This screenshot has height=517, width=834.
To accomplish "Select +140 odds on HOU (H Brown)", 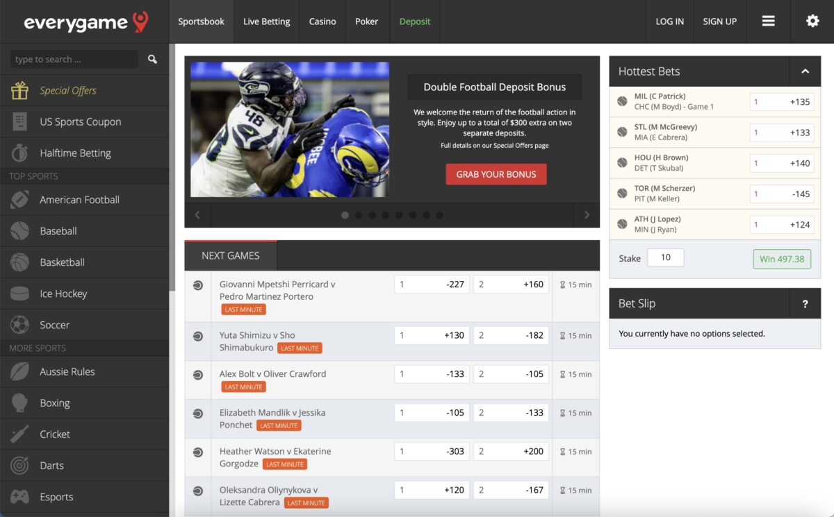I will point(782,163).
